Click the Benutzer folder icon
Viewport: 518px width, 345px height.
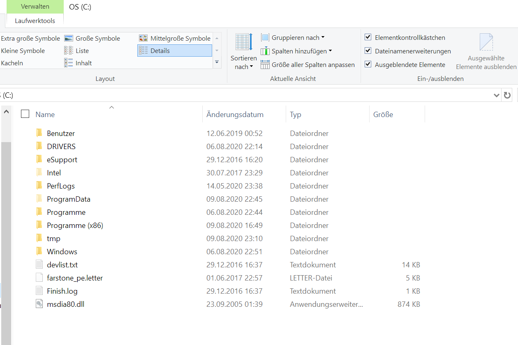click(39, 133)
